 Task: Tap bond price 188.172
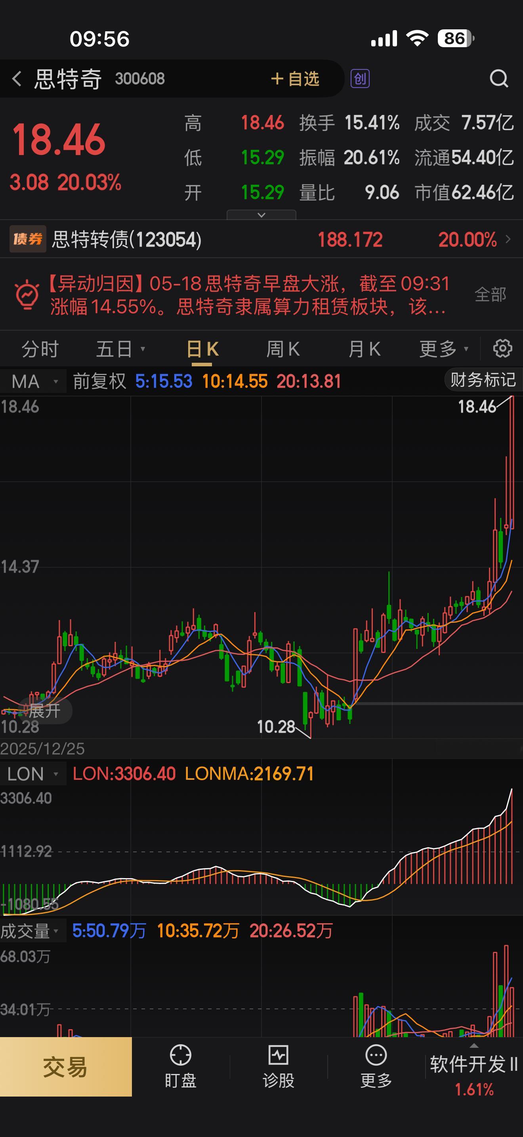[350, 240]
